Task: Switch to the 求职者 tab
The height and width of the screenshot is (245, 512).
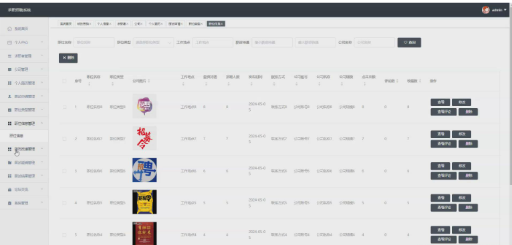Action: click(x=122, y=24)
